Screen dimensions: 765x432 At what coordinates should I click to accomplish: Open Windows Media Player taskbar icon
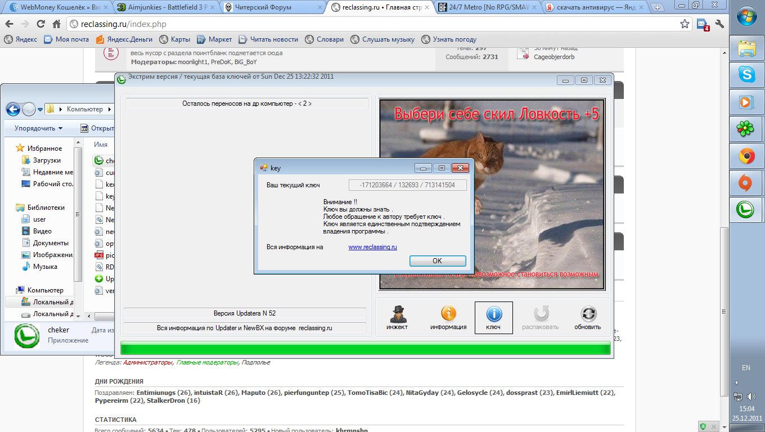pos(746,102)
